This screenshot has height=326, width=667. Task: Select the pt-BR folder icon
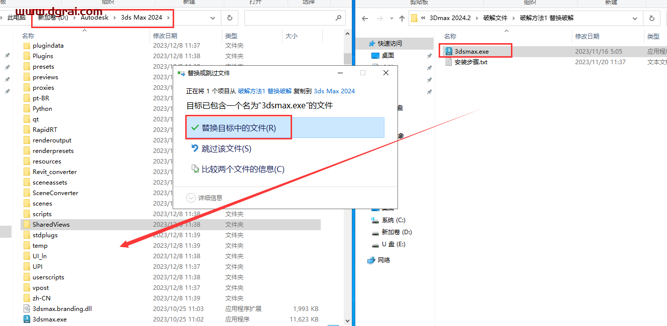click(x=27, y=98)
